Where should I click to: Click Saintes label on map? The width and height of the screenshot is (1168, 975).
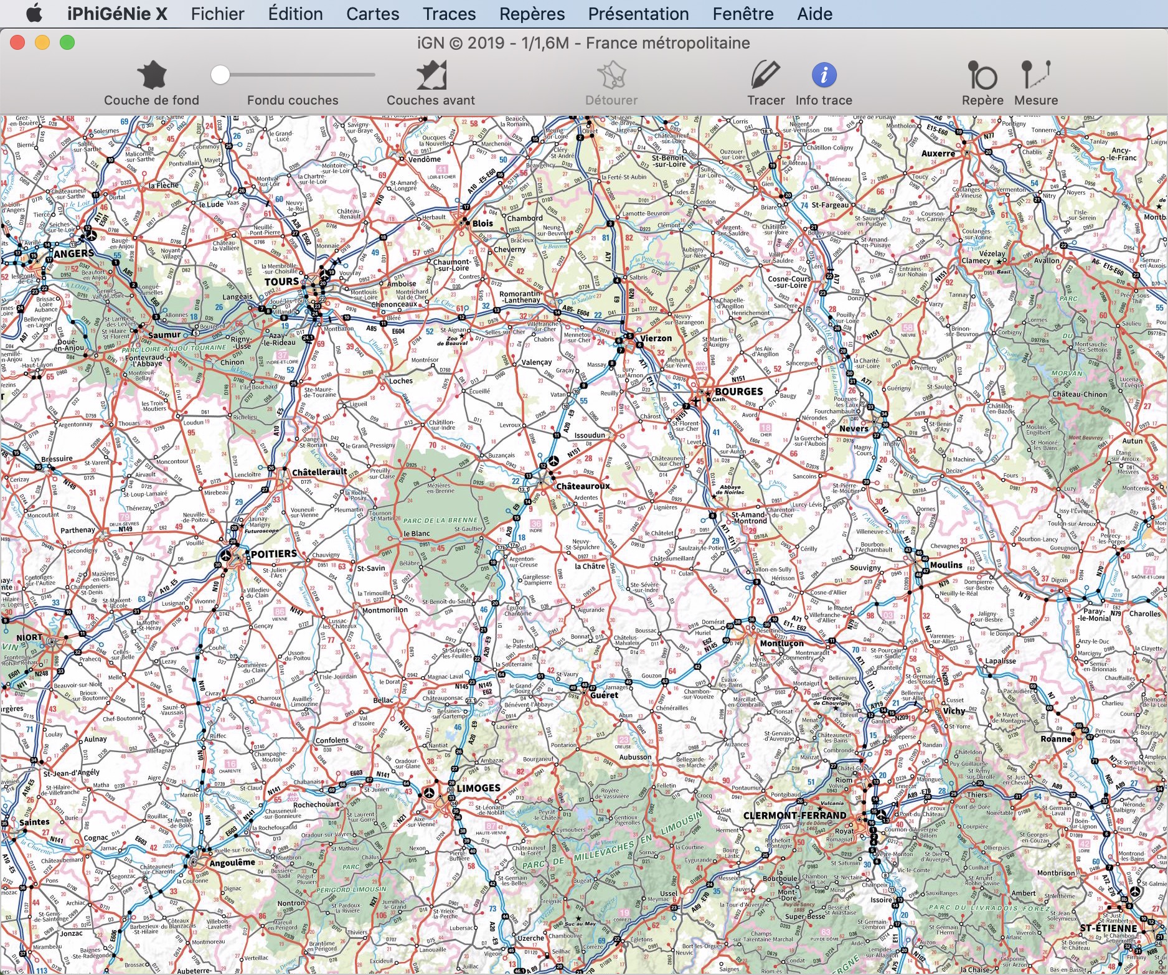click(34, 822)
